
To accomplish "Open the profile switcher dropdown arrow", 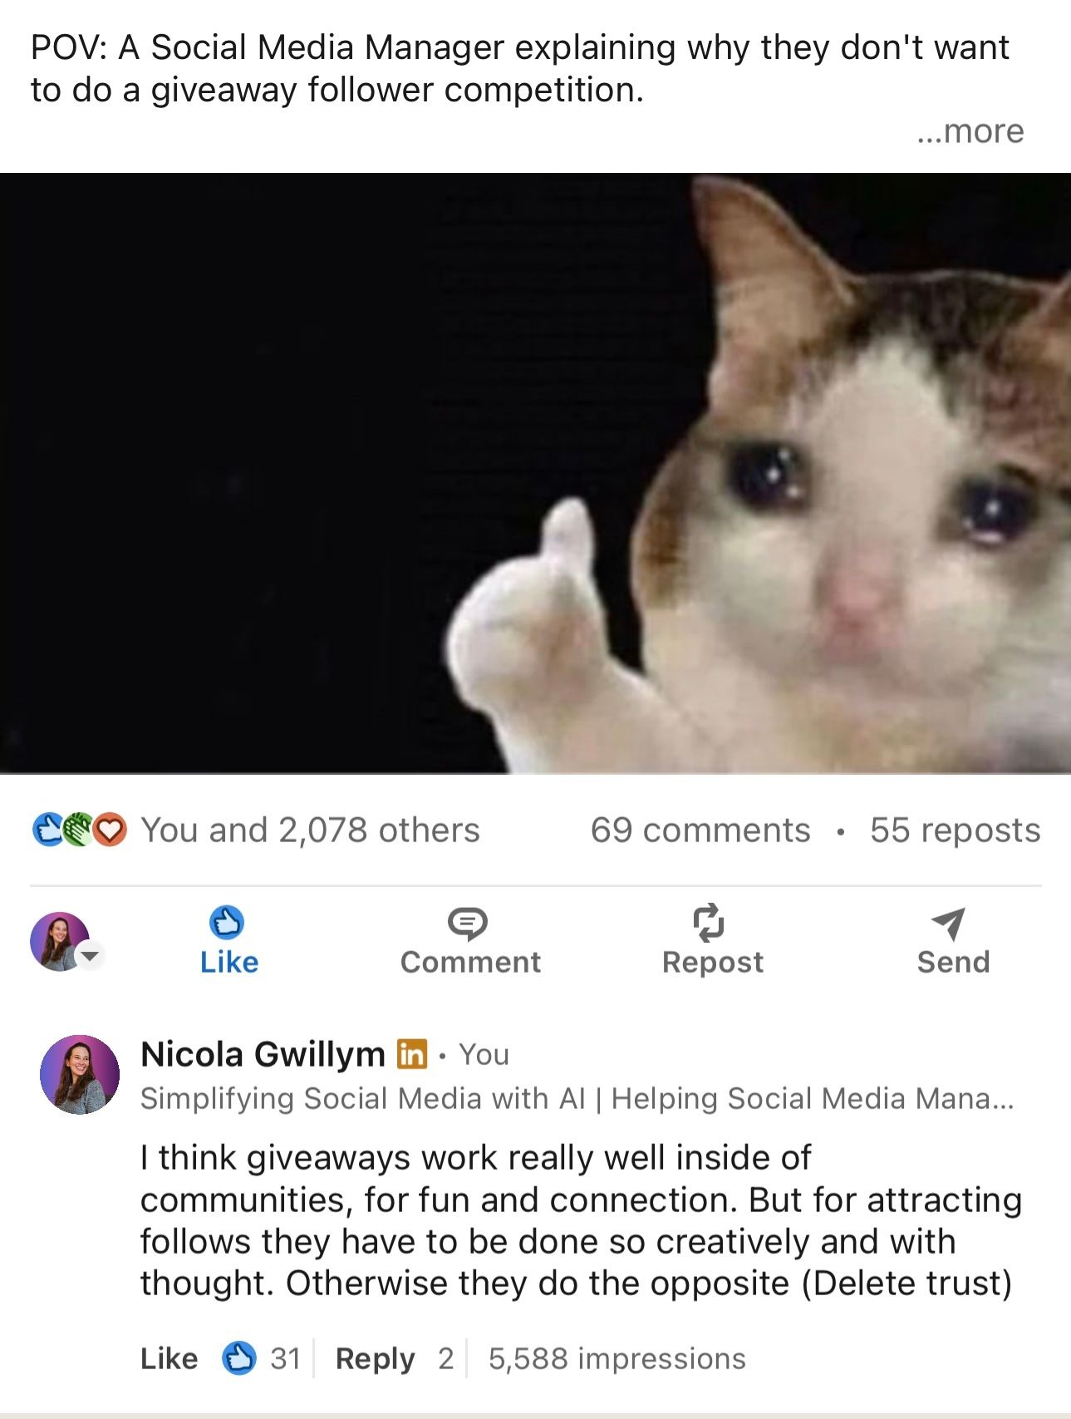I will [91, 956].
